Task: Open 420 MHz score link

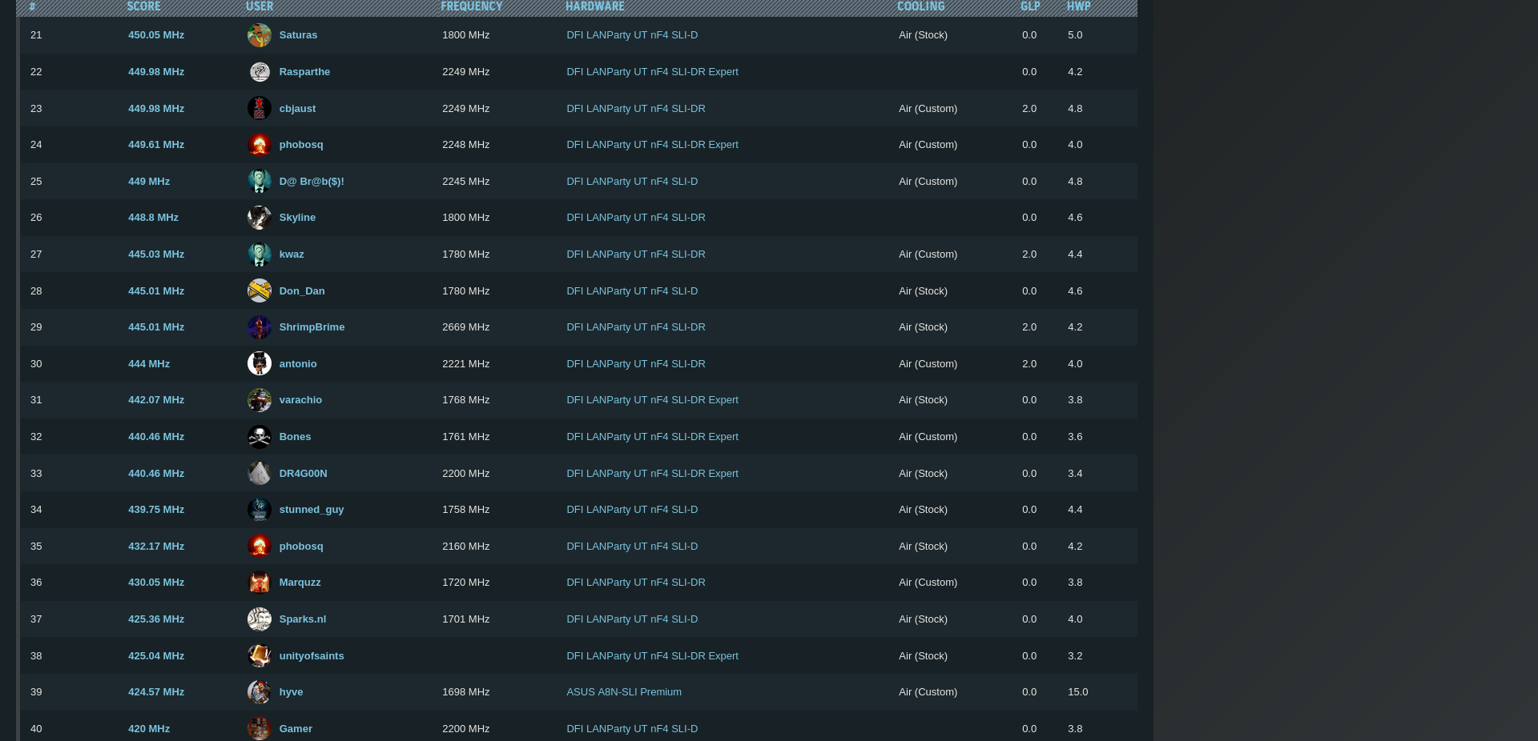Action: click(x=149, y=729)
